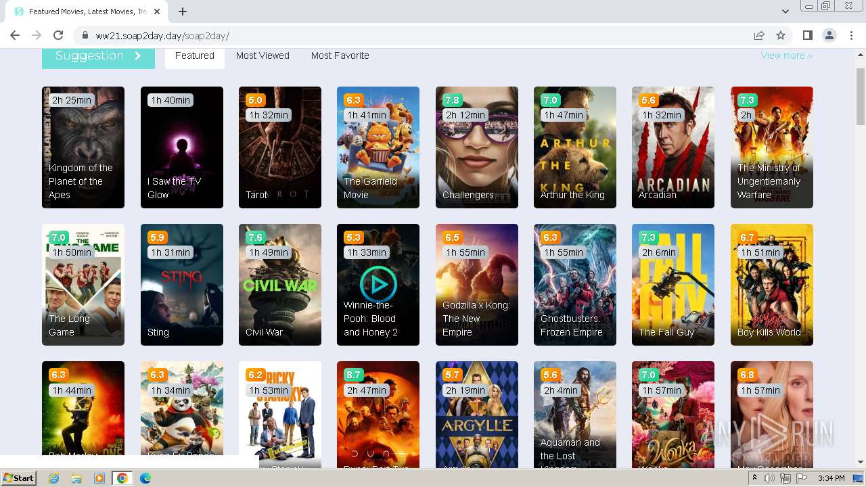Open Kingdom of the Planet of the Apes
The height and width of the screenshot is (487, 866).
(x=83, y=147)
